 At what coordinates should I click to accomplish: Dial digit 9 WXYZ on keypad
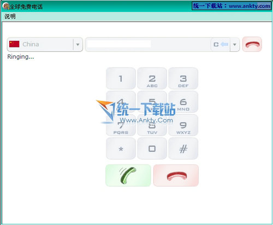coord(183,125)
